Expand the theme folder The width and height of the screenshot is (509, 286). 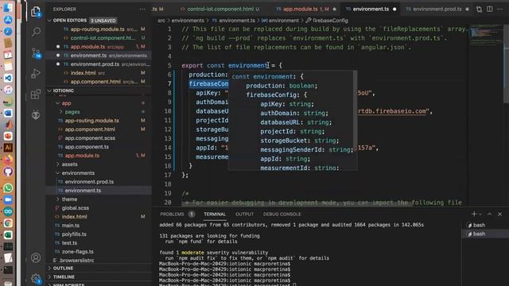point(69,199)
